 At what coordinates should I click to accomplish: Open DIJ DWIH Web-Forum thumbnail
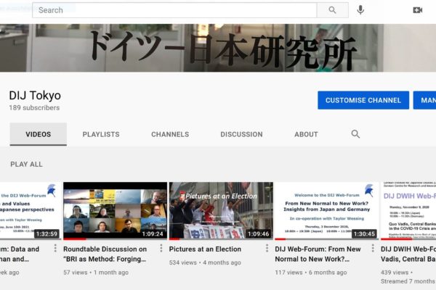408,211
